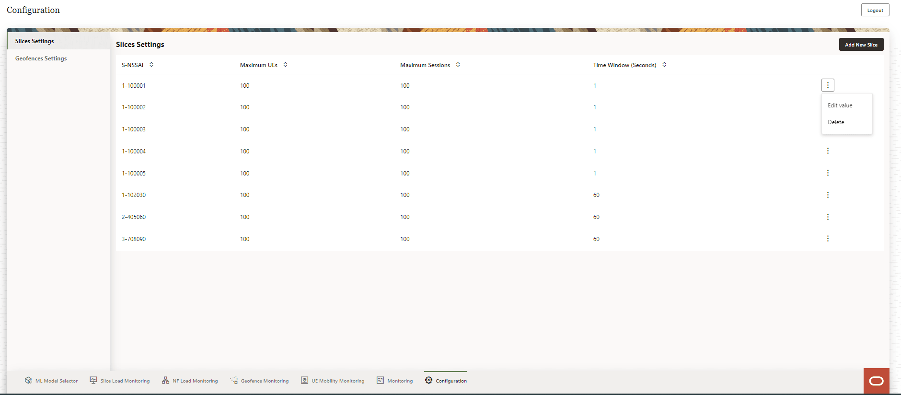
Task: Open Geofence Monitoring icon
Action: [234, 380]
